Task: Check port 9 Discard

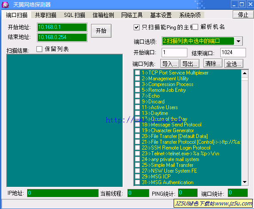Action: pyautogui.click(x=137, y=102)
